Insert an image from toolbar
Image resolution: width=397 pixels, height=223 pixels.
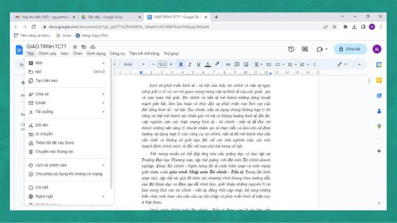[246, 65]
